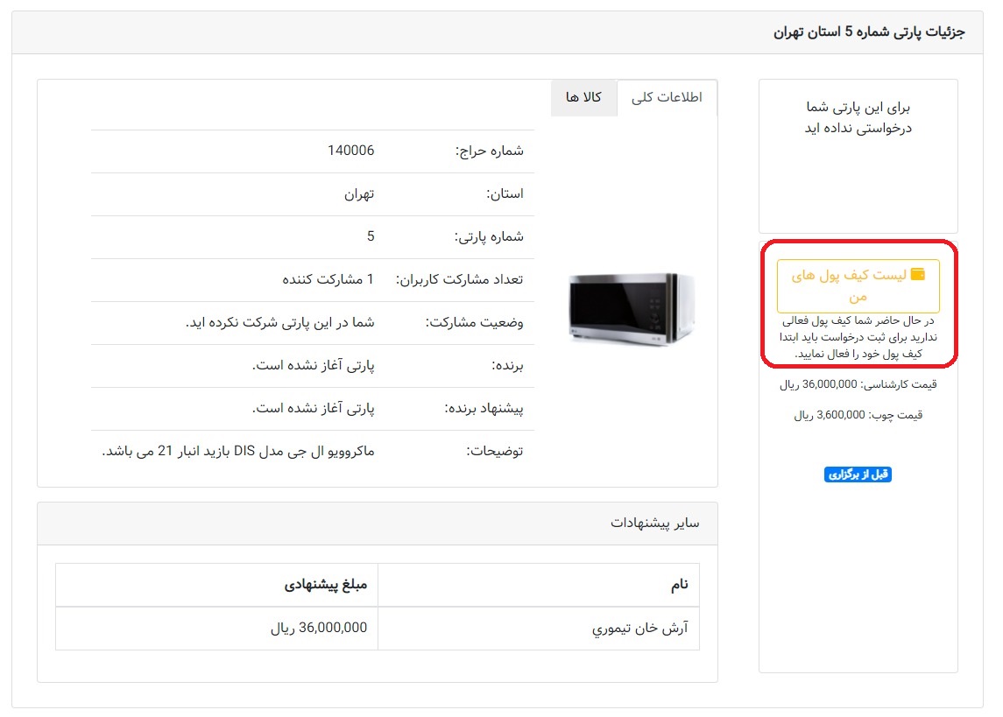Viewport: 1003px width, 717px height.
Task: Click the no-request notice for this party
Action: pyautogui.click(x=858, y=118)
